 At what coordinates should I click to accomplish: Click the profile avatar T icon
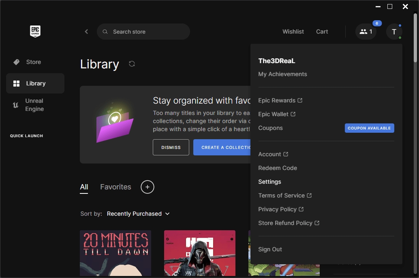click(394, 32)
